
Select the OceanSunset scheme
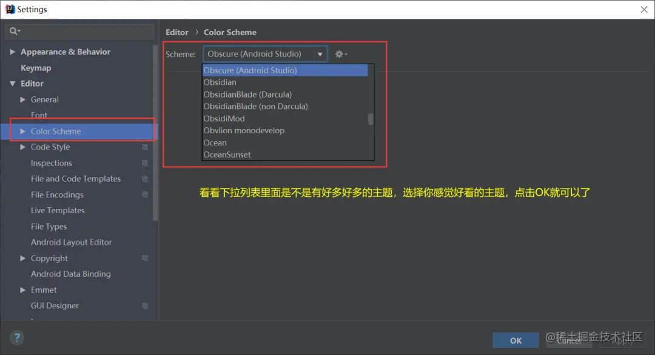pos(285,154)
